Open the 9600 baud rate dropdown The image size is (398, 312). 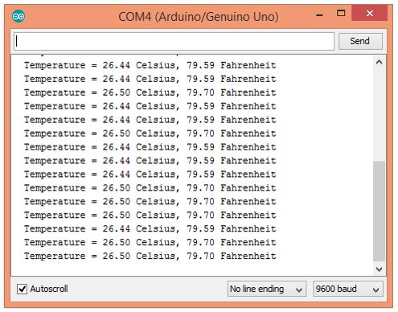[x=348, y=289]
